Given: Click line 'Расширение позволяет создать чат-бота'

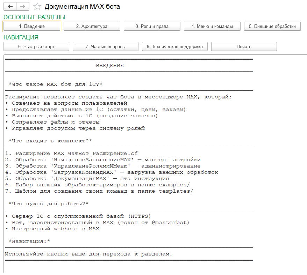Looking at the screenshot, I should [118, 97].
